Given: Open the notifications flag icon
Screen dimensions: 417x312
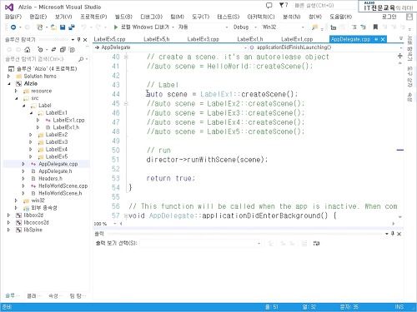Looking at the screenshot, I should [282, 5].
